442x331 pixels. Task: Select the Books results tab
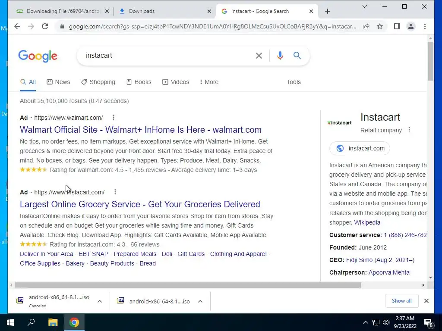tap(139, 82)
